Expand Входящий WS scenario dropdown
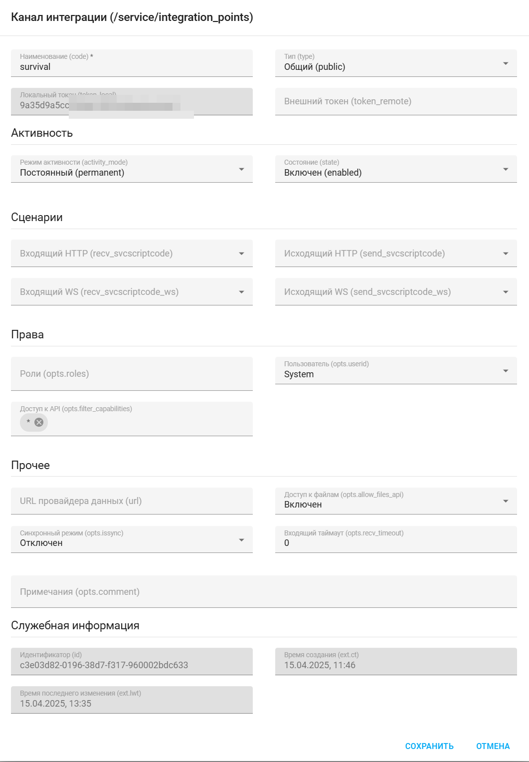The width and height of the screenshot is (529, 762). click(x=132, y=292)
